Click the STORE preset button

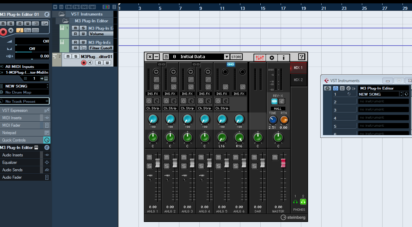tap(236, 57)
